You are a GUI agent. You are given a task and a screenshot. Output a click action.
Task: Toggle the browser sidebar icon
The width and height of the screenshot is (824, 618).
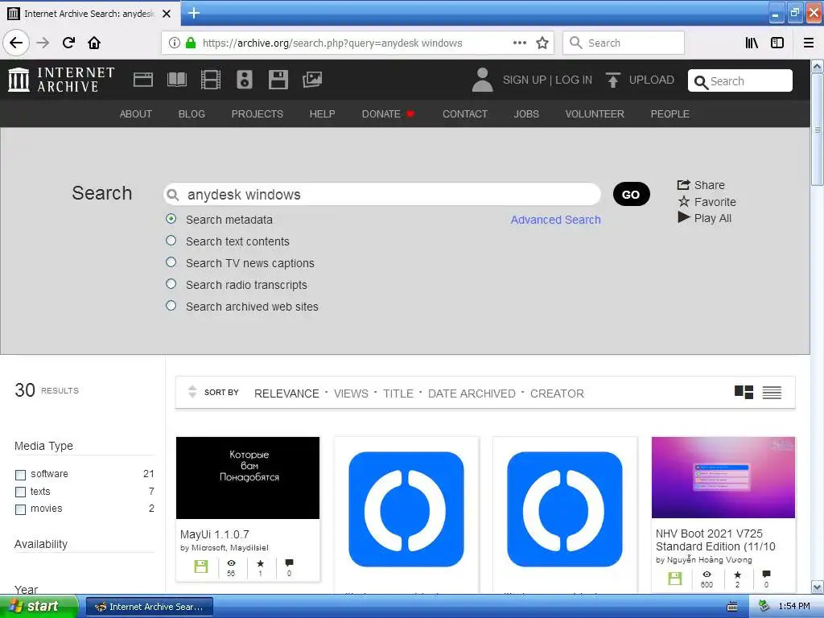coord(777,43)
